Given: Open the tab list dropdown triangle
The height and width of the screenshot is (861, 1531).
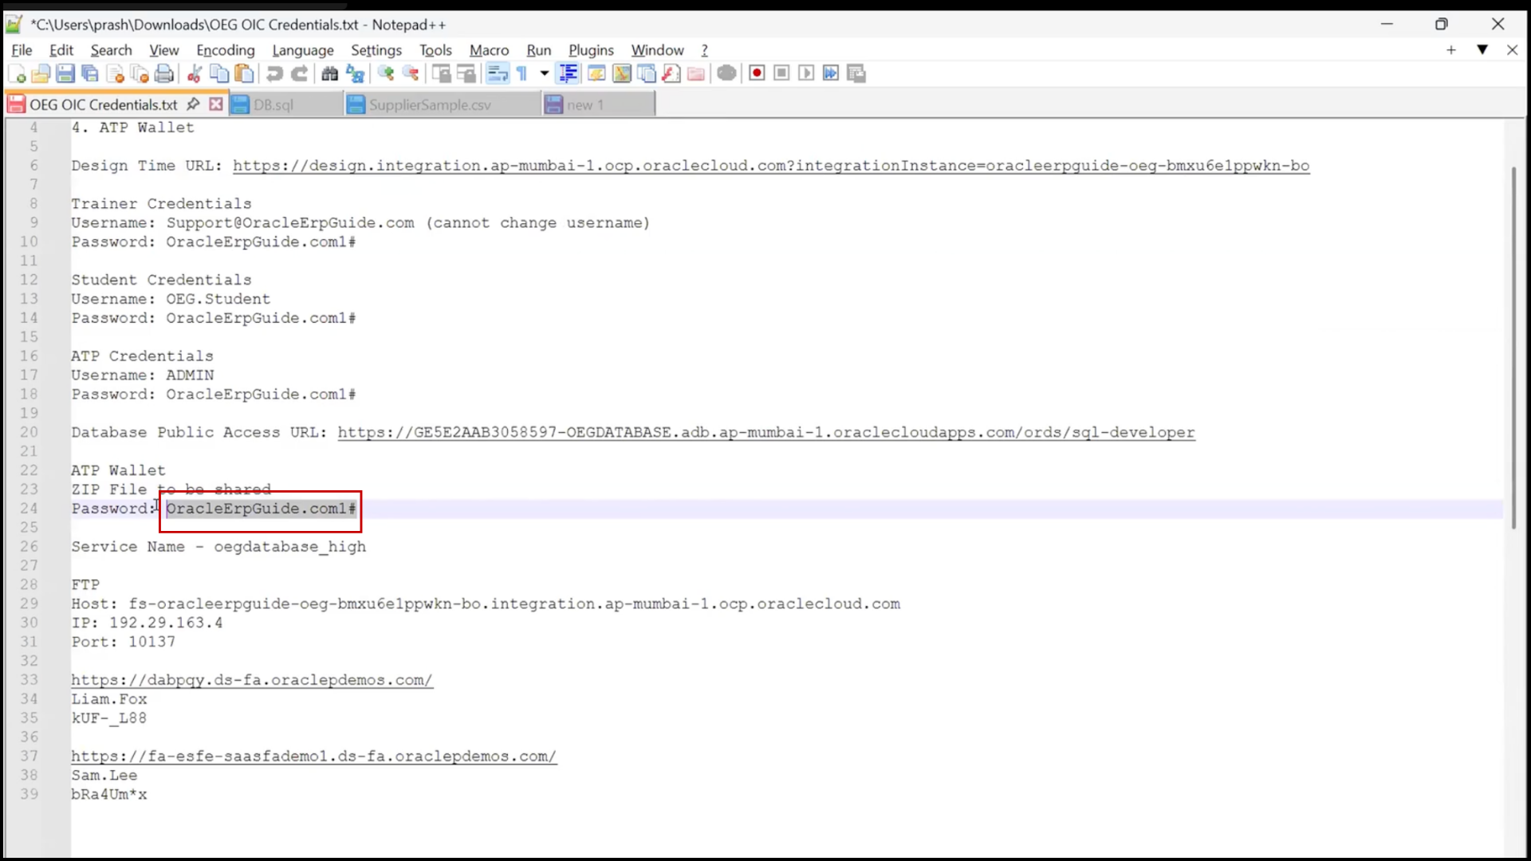Looking at the screenshot, I should coord(1482,49).
